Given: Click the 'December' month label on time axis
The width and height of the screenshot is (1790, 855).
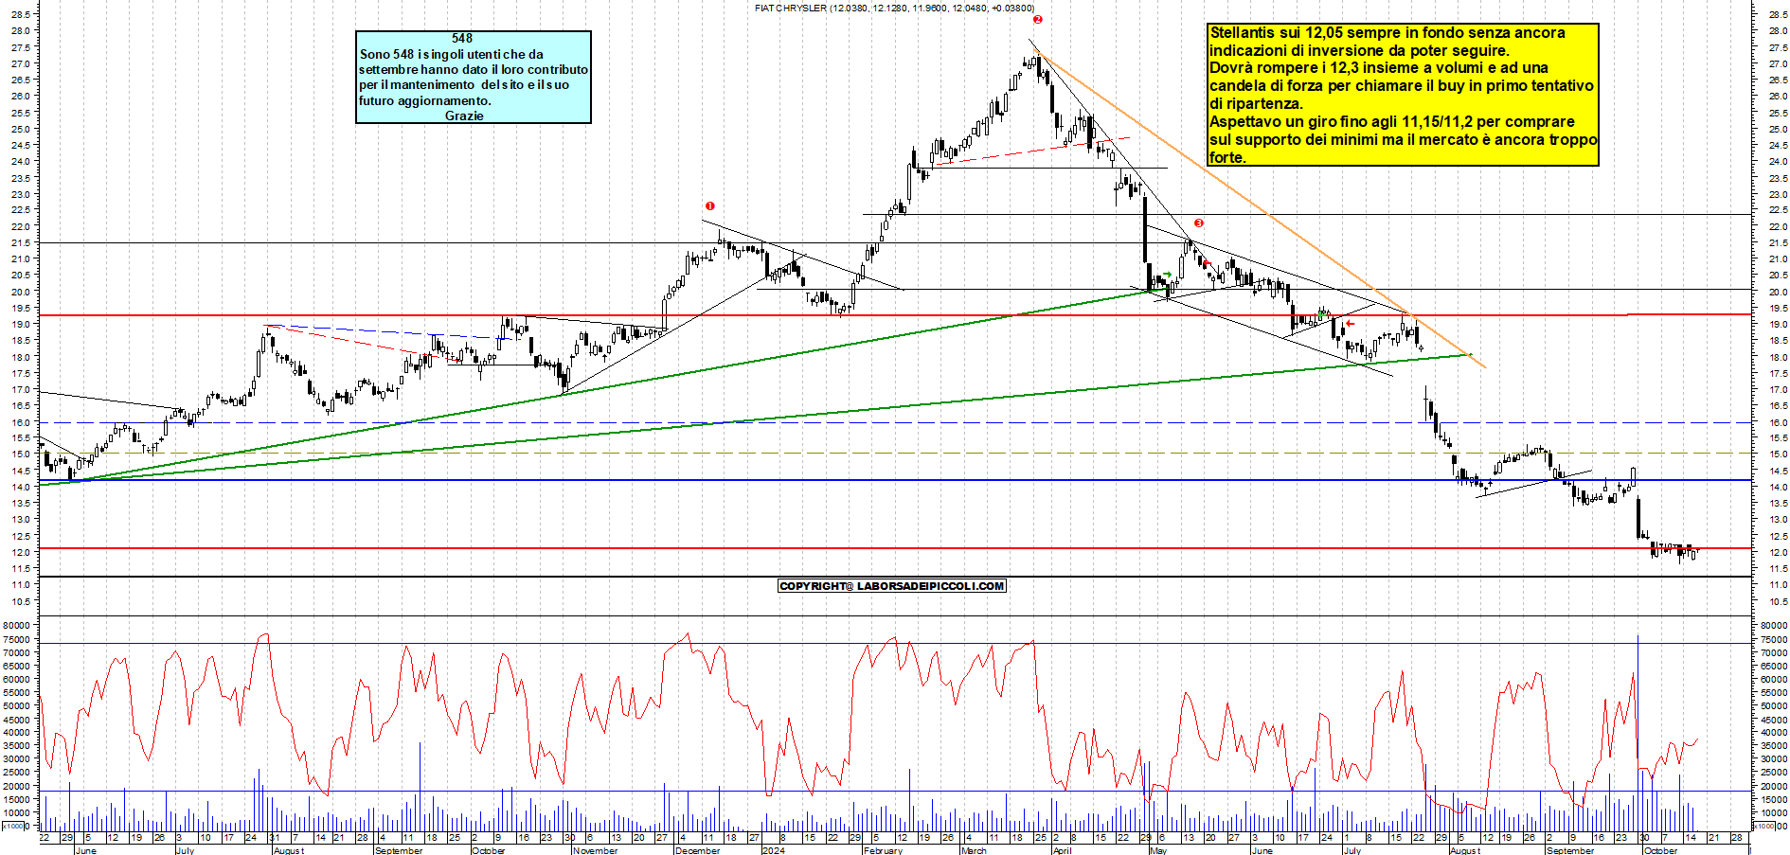Looking at the screenshot, I should pos(698,850).
